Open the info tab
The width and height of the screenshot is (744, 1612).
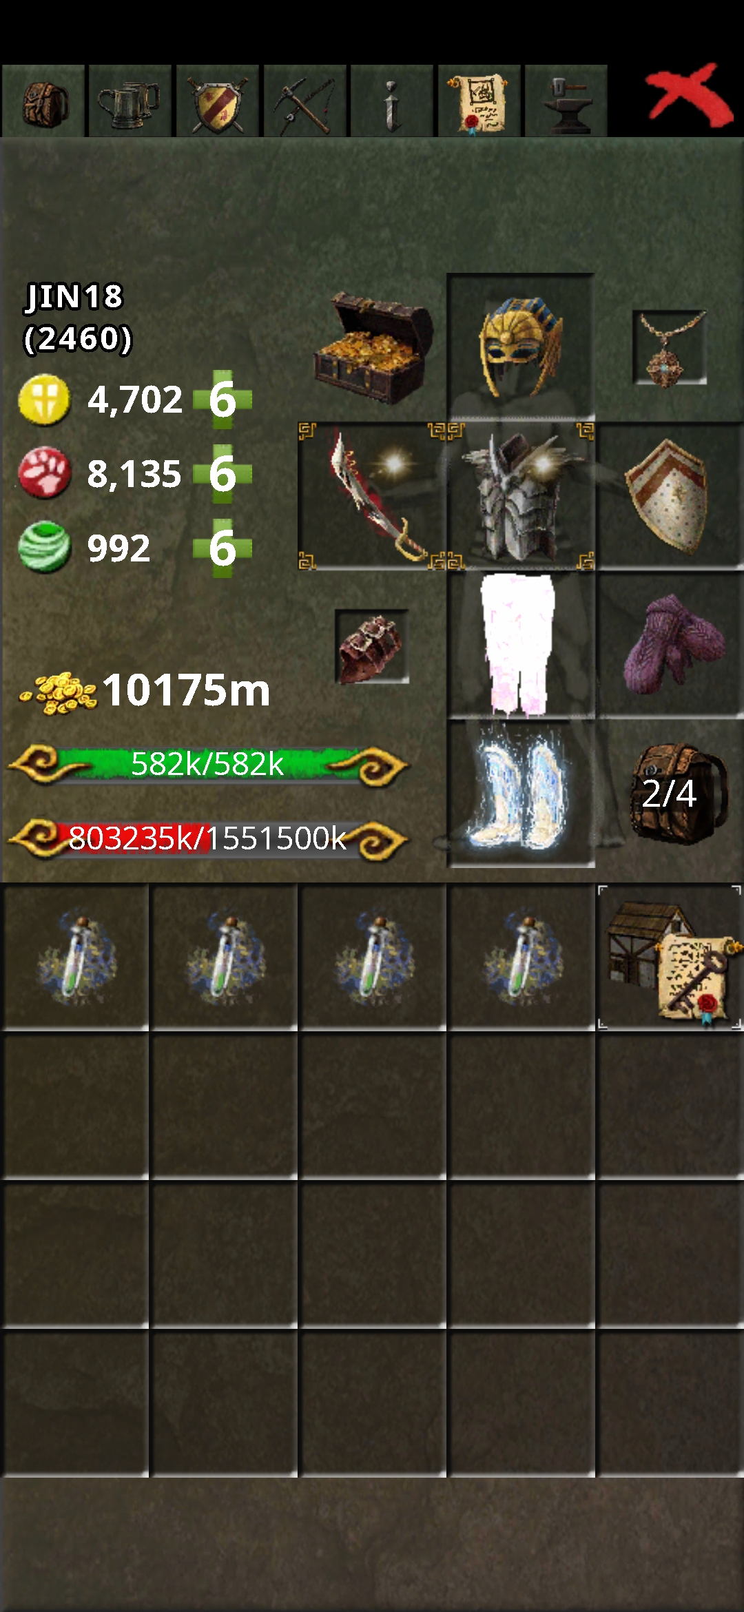click(392, 101)
